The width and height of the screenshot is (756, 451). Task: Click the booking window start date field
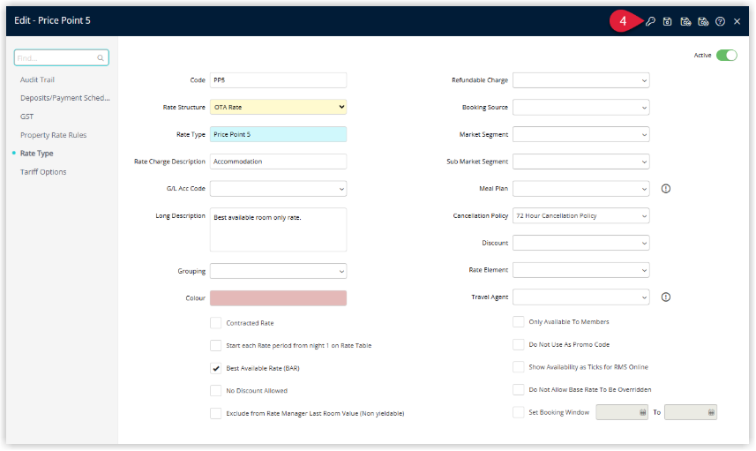coord(622,412)
